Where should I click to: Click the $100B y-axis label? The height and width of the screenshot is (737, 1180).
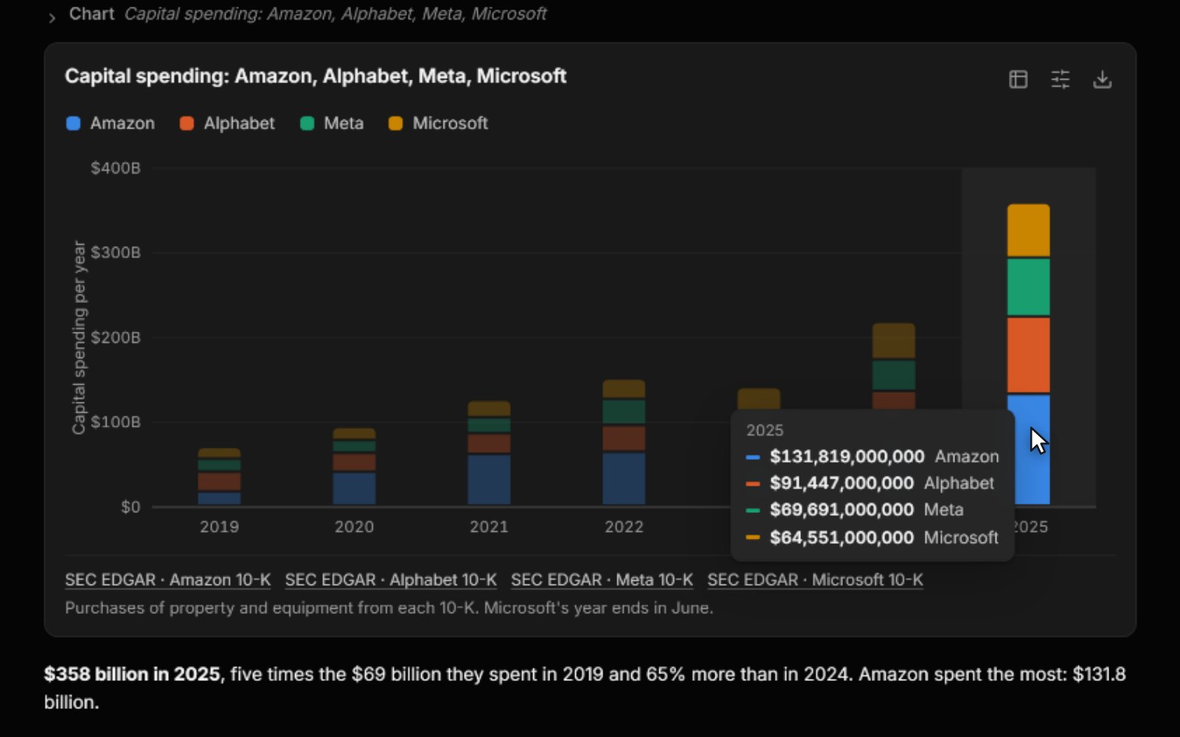pyautogui.click(x=115, y=422)
